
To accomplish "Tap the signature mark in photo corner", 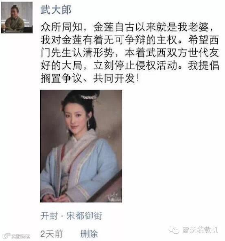I will point(114,197).
